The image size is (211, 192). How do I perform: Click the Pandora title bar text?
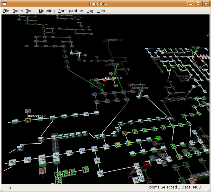pos(98,4)
